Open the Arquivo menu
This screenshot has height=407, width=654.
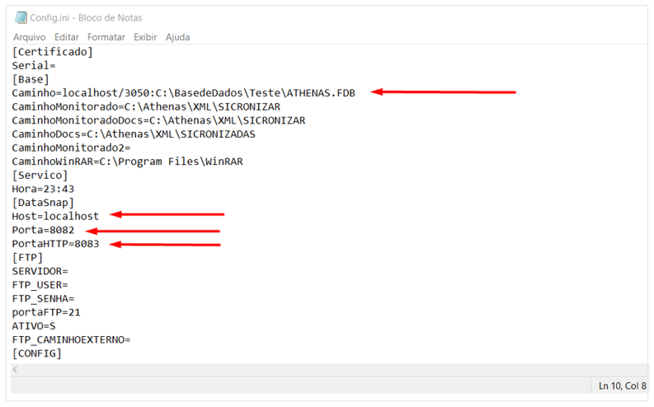pyautogui.click(x=29, y=37)
